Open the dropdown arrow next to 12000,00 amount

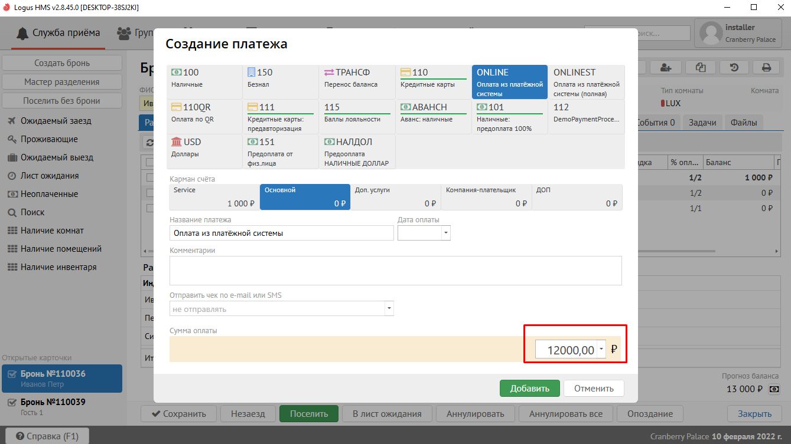pyautogui.click(x=601, y=350)
